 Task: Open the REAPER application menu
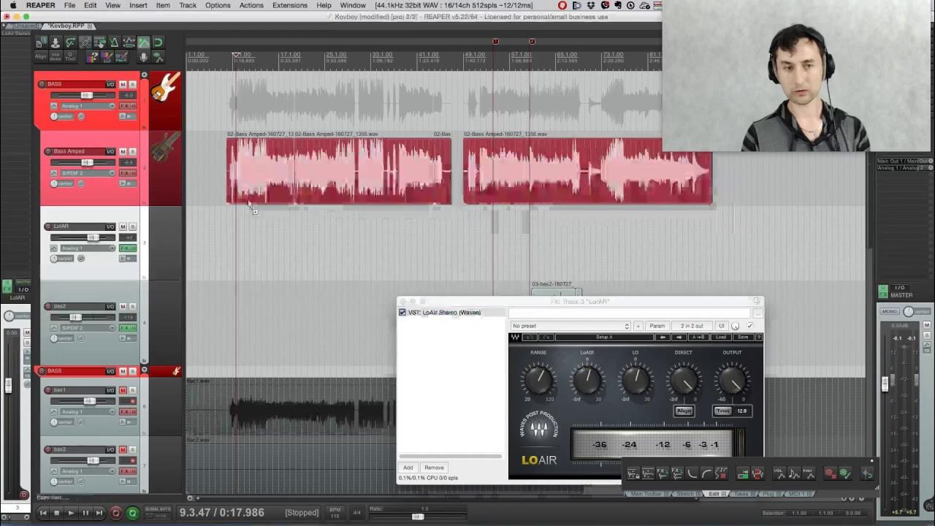[x=41, y=5]
